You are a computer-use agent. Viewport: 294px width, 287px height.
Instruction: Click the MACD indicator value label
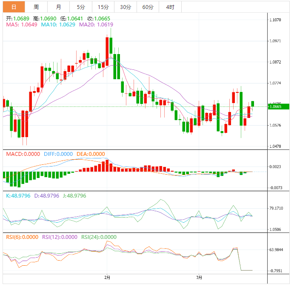pos(23,154)
